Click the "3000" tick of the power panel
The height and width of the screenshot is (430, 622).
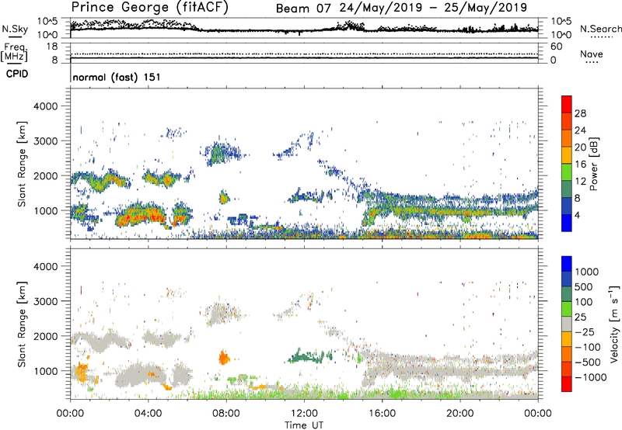[x=45, y=141]
